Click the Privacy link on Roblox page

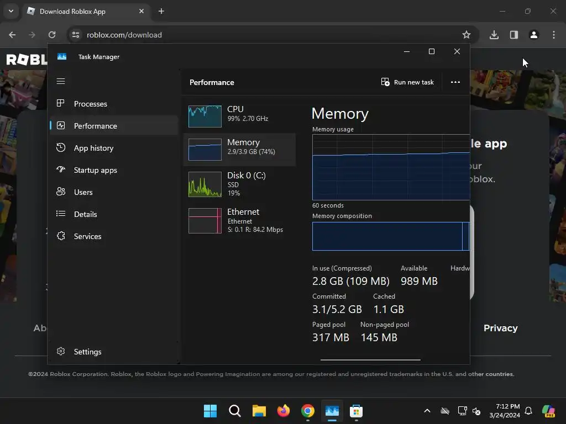(500, 328)
